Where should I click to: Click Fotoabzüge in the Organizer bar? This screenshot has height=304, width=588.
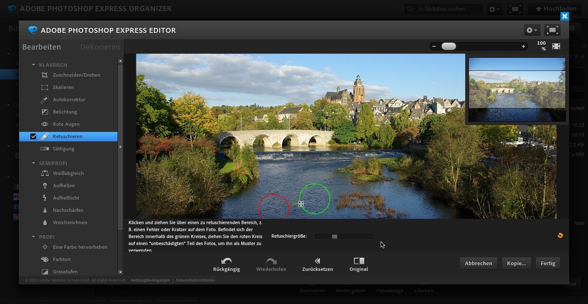(x=390, y=290)
